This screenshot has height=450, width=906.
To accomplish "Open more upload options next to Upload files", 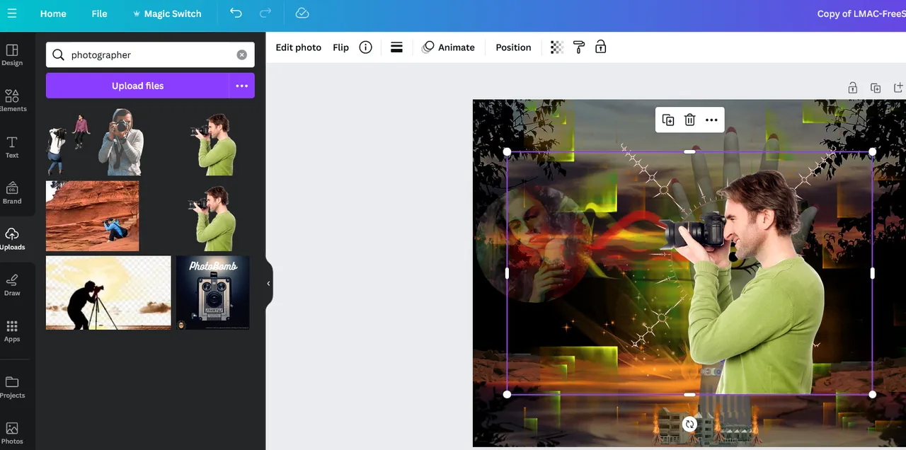I will pyautogui.click(x=242, y=86).
